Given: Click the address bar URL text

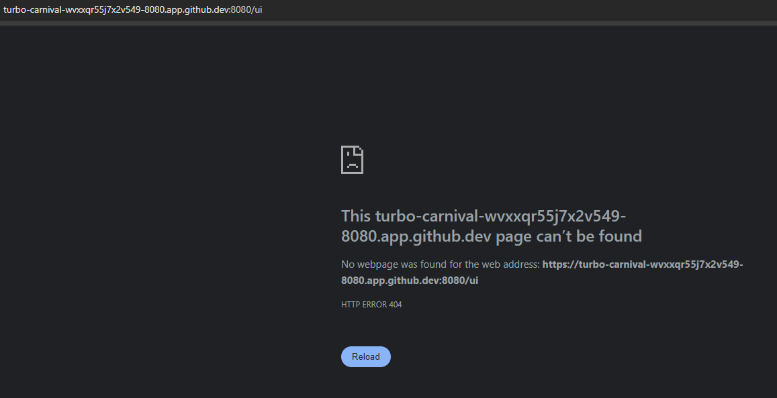Looking at the screenshot, I should click(x=132, y=9).
